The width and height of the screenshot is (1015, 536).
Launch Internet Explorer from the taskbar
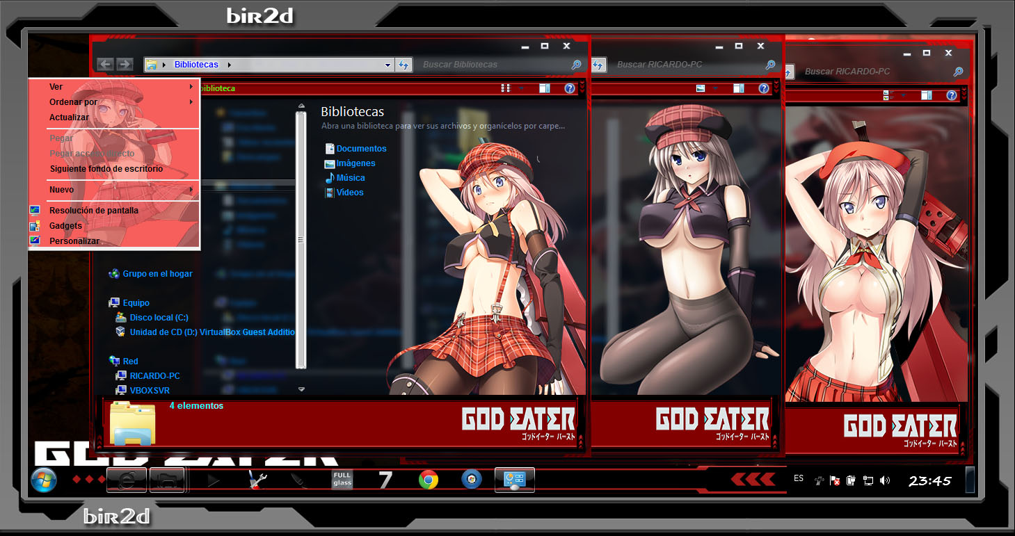[x=127, y=480]
